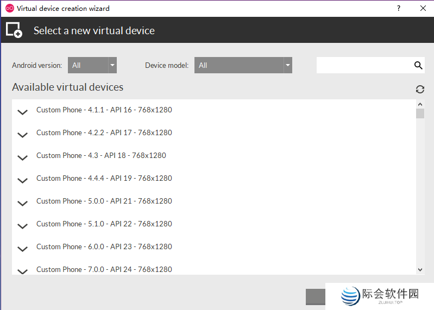The height and width of the screenshot is (310, 434).
Task: Click the refresh virtual devices icon
Action: click(x=420, y=89)
